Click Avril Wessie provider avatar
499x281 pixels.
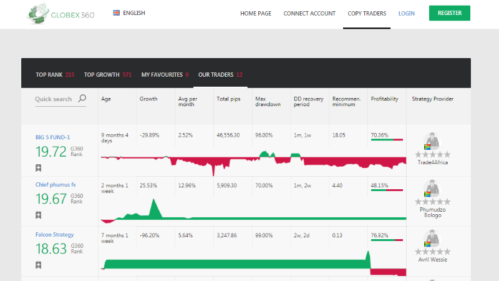tap(432, 239)
